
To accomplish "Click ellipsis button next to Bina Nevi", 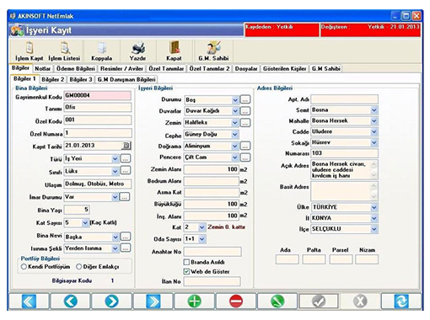I will 126,237.
